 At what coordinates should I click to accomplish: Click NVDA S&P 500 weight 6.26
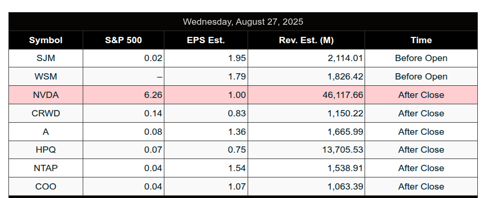pos(153,95)
